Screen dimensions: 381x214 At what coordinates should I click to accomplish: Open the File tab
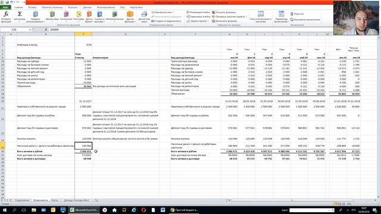[x=5, y=7]
